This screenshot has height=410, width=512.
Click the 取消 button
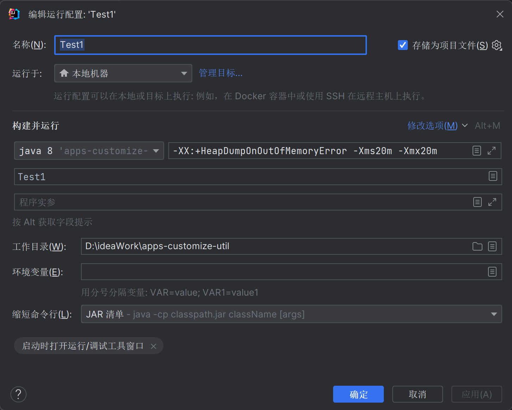418,394
